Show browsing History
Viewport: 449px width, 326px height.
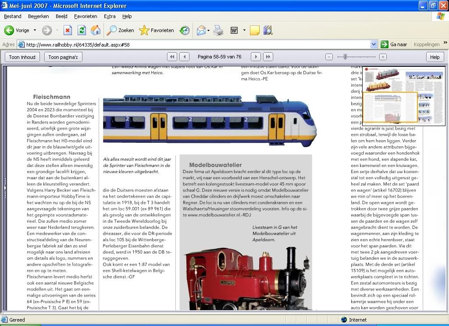pos(185,30)
